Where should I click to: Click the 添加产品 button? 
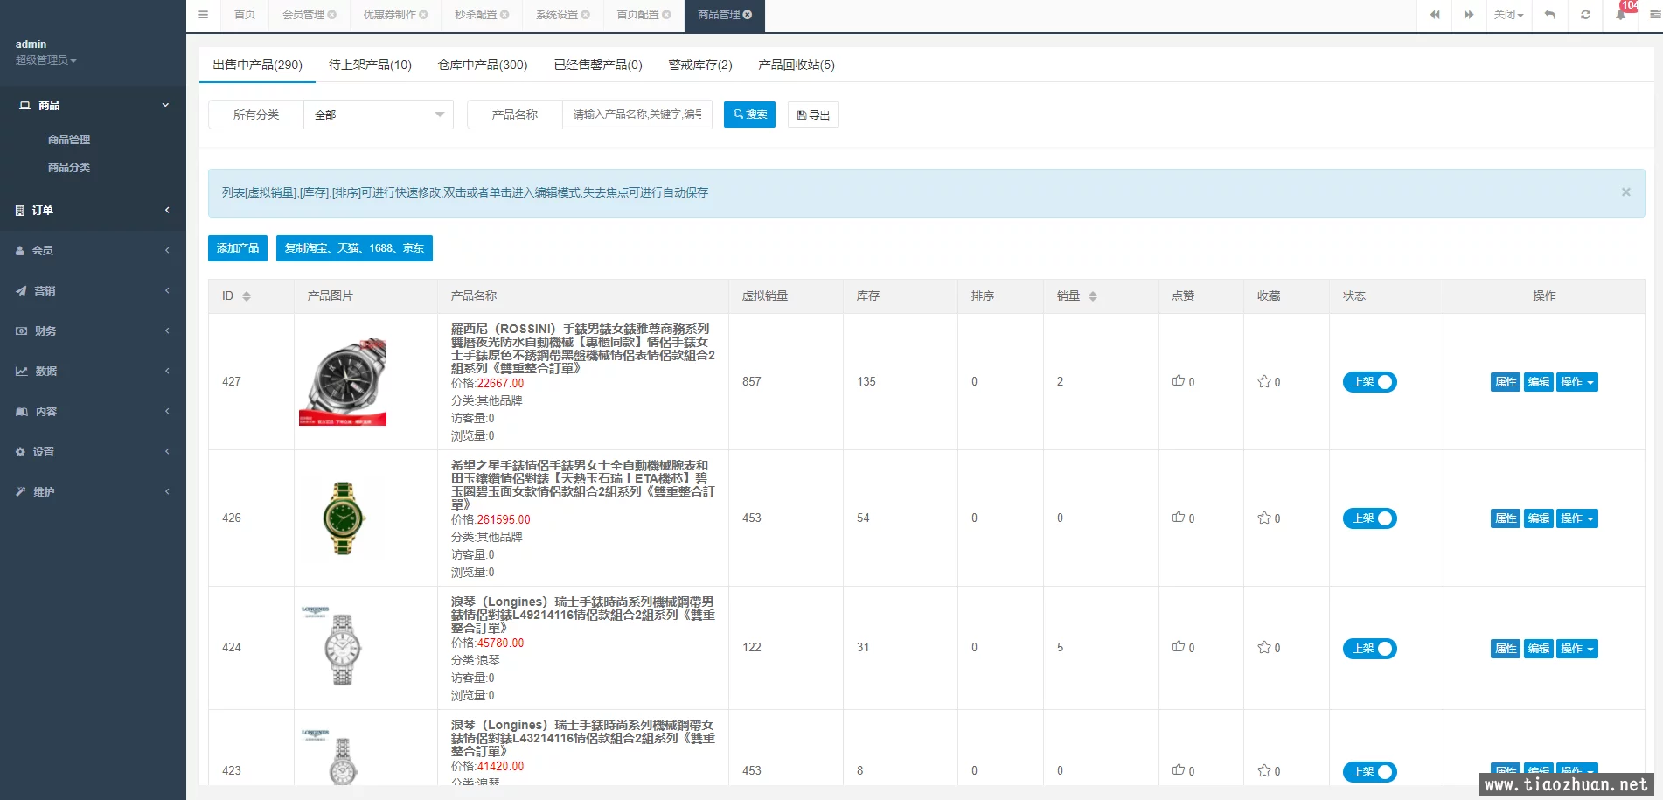pyautogui.click(x=238, y=248)
